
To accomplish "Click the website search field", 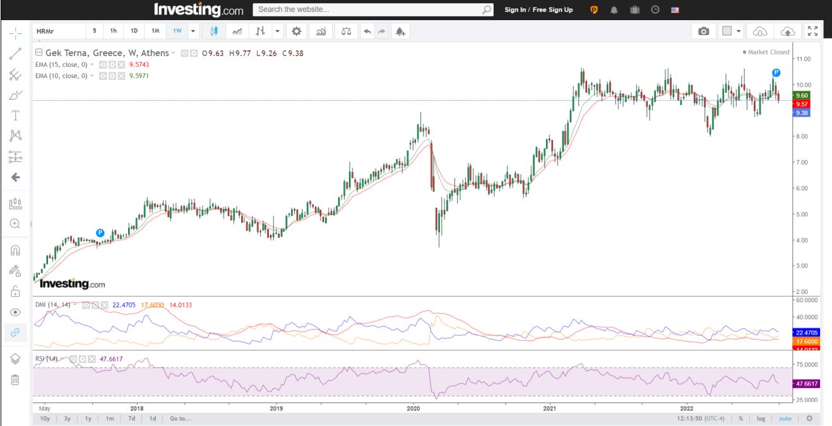I will coord(369,9).
